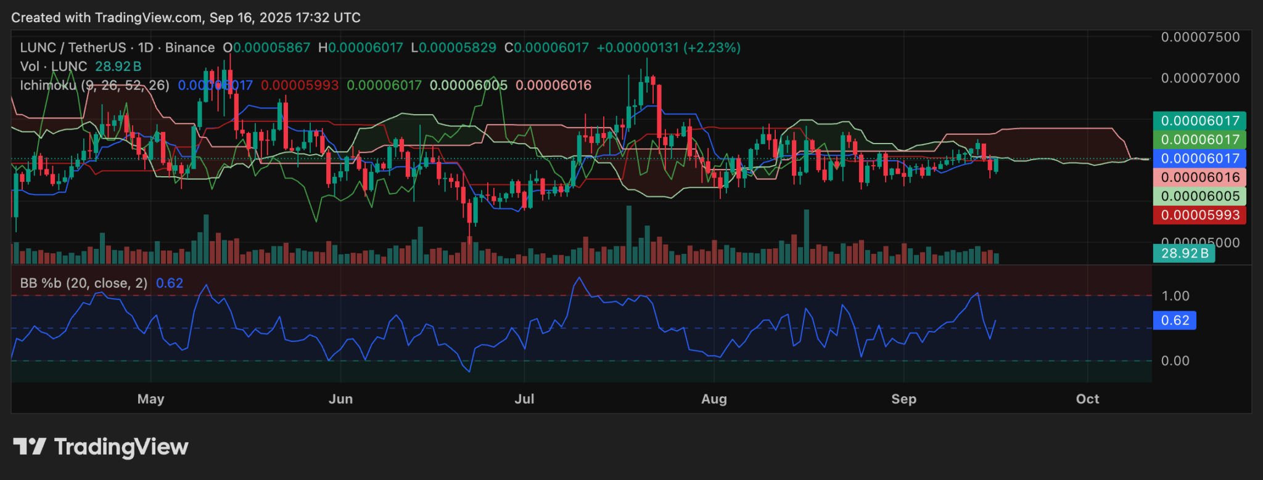Click the TradingView logo at bottom left
This screenshot has height=480, width=1263.
pos(101,447)
